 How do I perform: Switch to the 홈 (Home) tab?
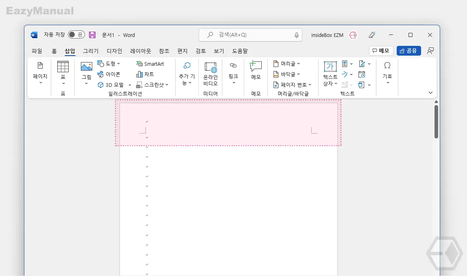tap(54, 51)
